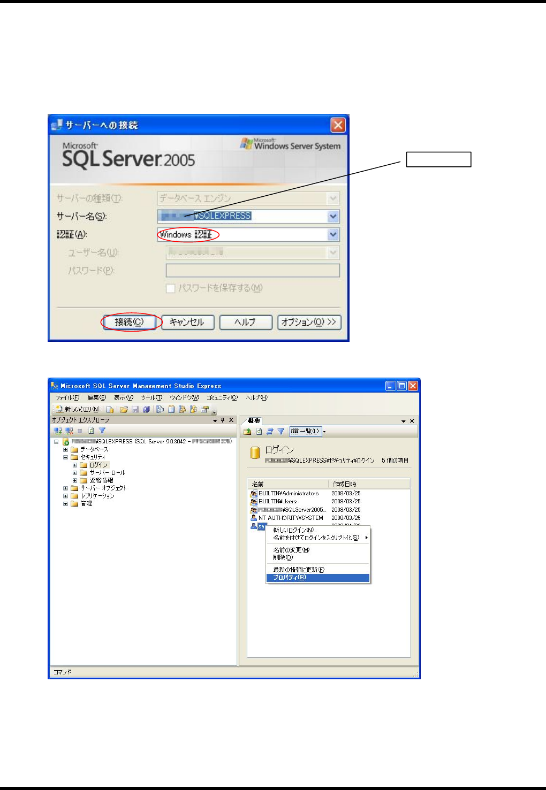This screenshot has width=546, height=790.
Task: Expand the サーバー ロール tree node
Action: 75,473
